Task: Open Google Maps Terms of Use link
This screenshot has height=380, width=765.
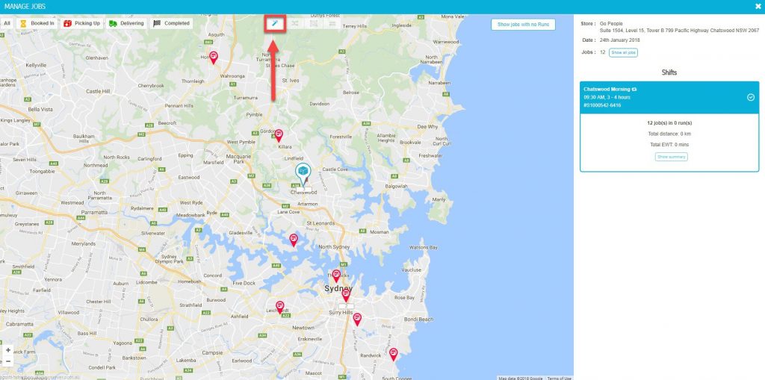Action: pyautogui.click(x=559, y=378)
